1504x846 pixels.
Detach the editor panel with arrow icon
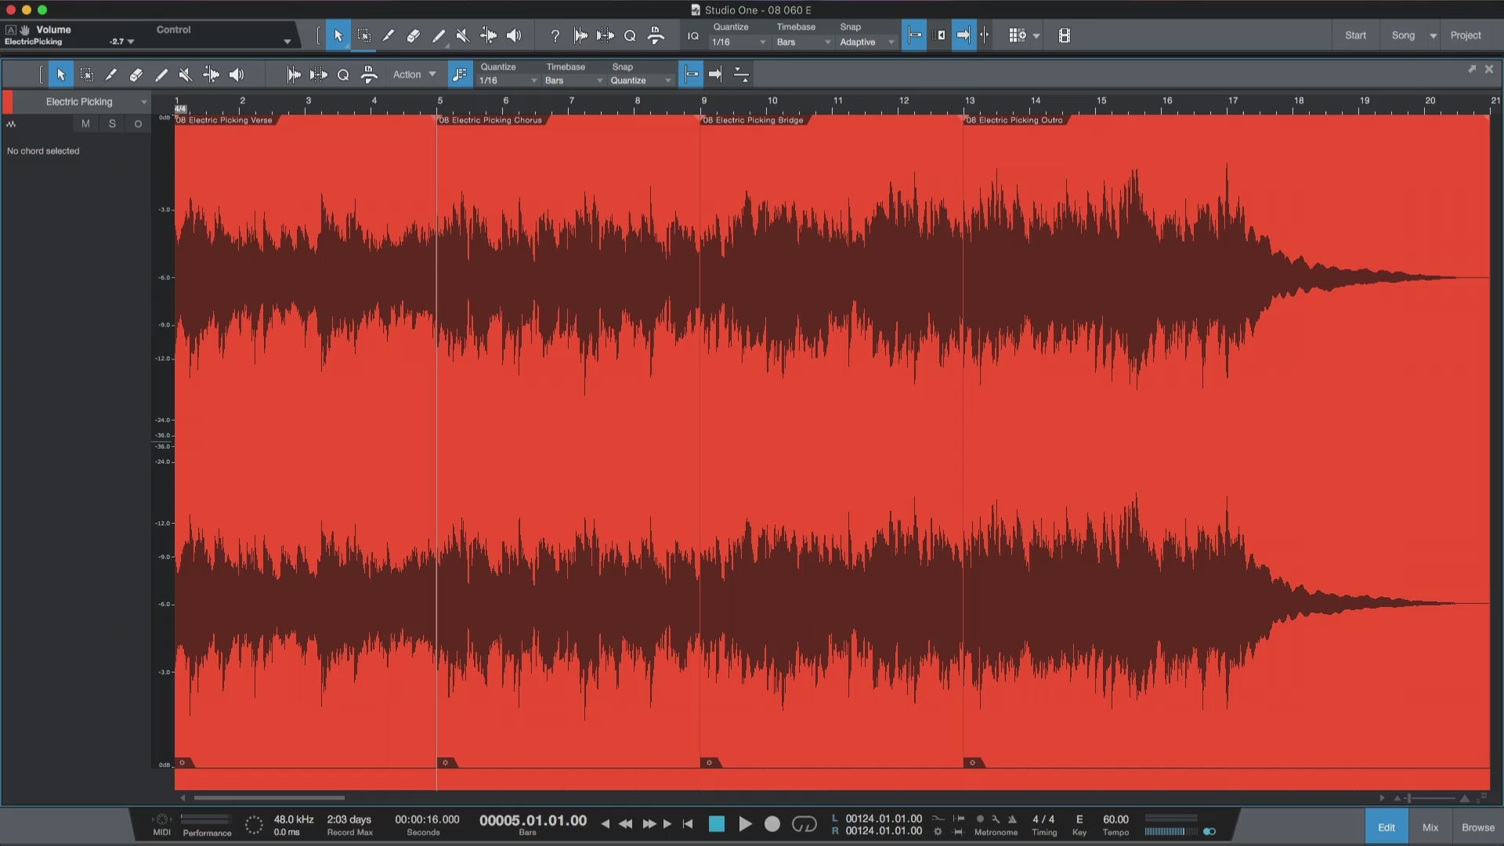[1472, 69]
